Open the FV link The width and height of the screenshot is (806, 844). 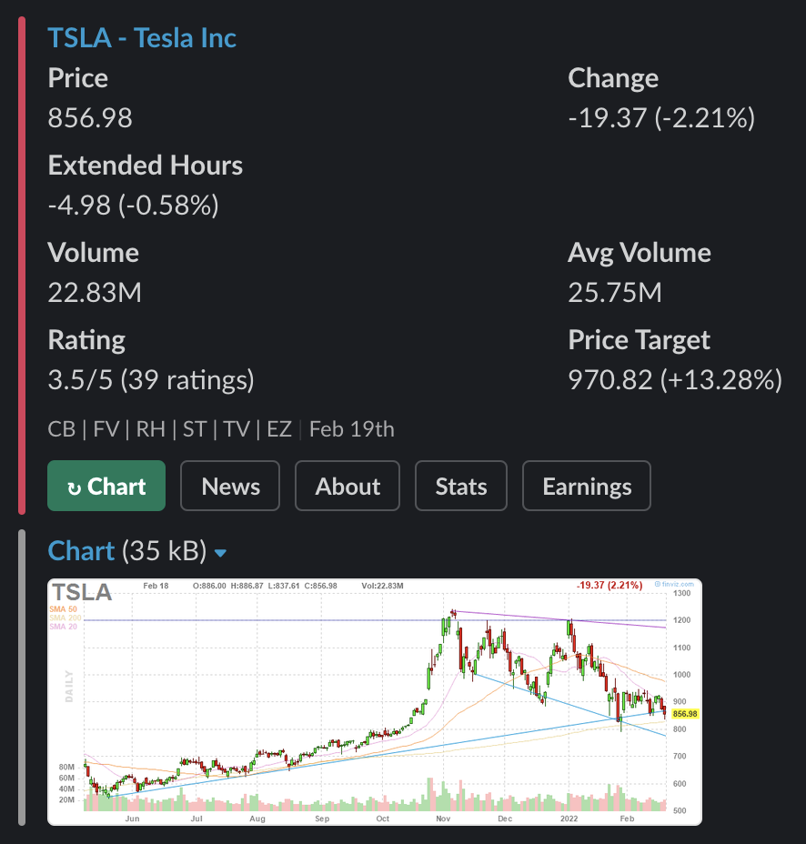[x=106, y=429]
